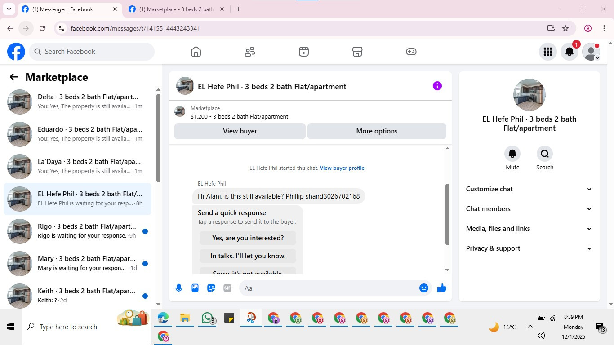Open the Marketplace storefront icon
The image size is (614, 345).
pos(357,52)
